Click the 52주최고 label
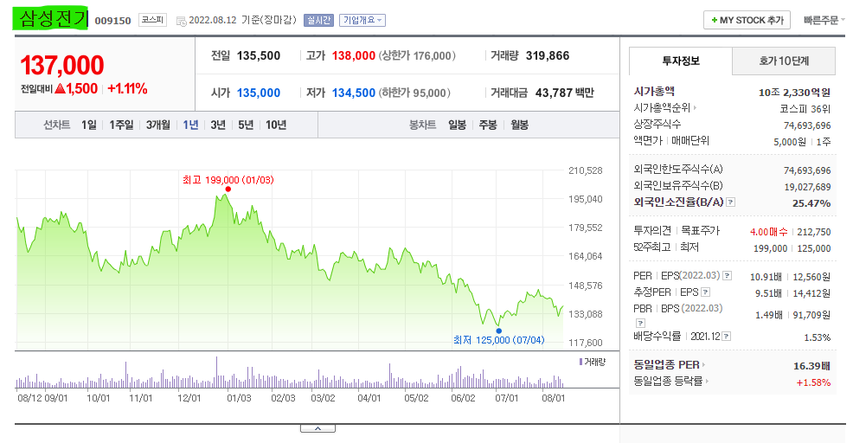This screenshot has width=853, height=443. pyautogui.click(x=651, y=247)
